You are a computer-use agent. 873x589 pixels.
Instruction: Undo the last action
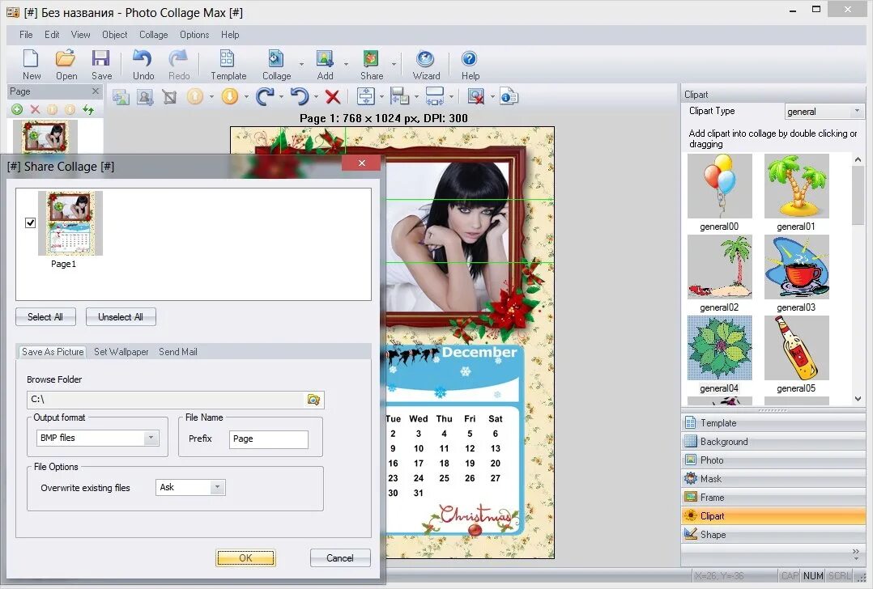click(143, 65)
